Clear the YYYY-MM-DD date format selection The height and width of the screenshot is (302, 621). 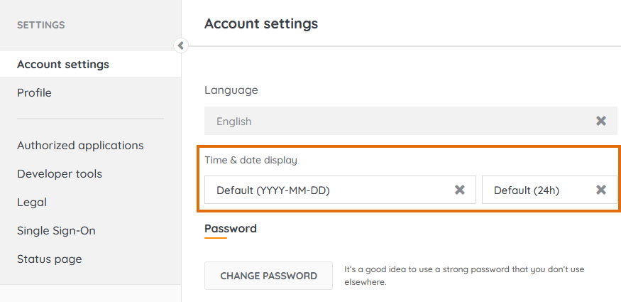point(460,190)
